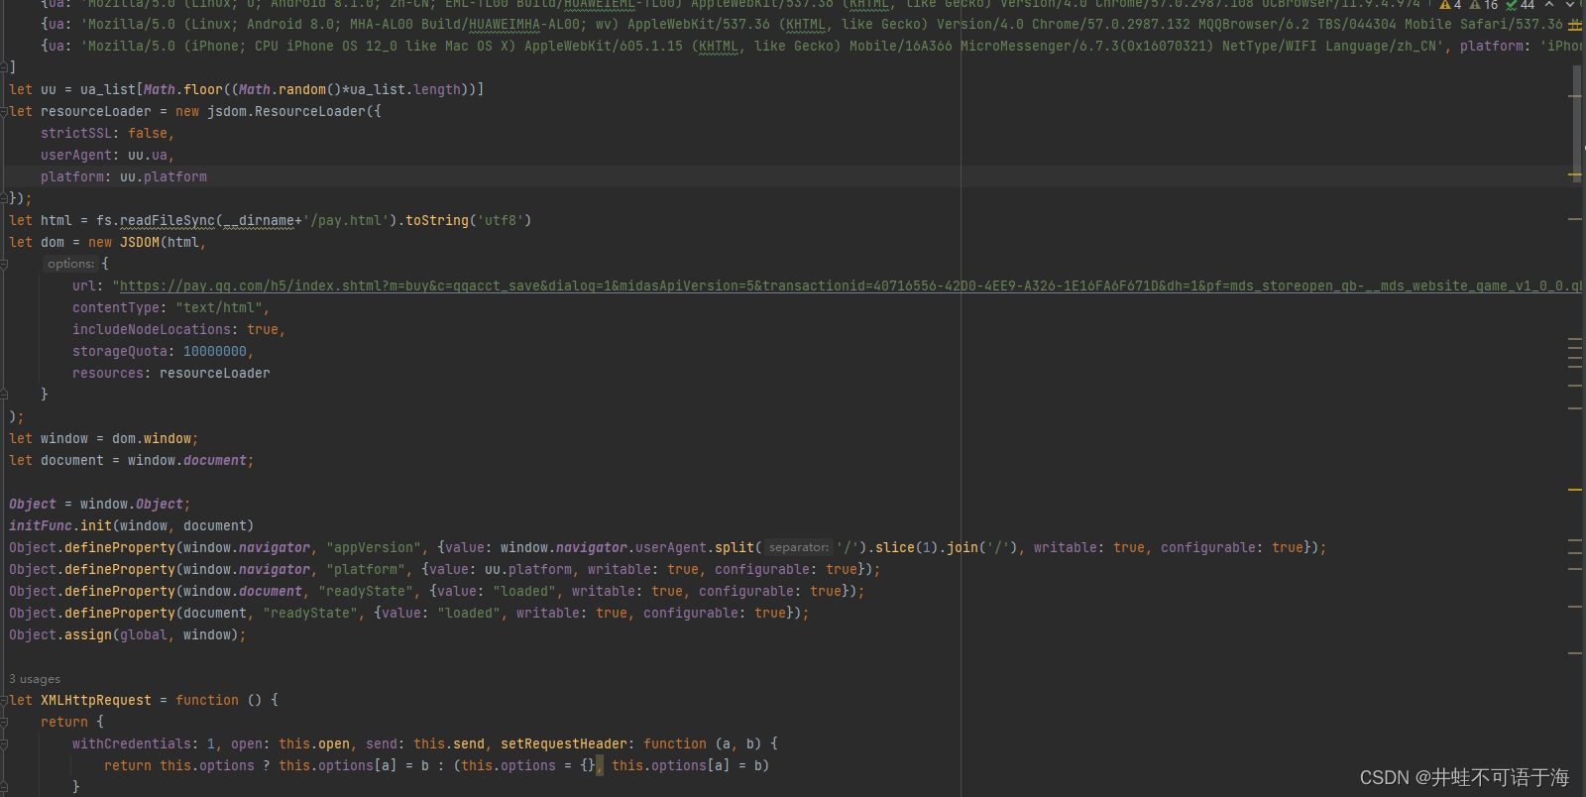Click 'dom.window' in the window declaration
The height and width of the screenshot is (797, 1586).
152,438
